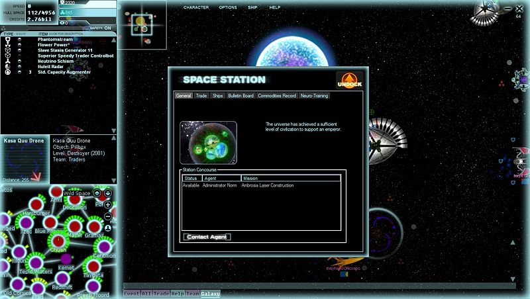The width and height of the screenshot is (530, 299).
Task: Select the Trade chat channel
Action: point(162,294)
